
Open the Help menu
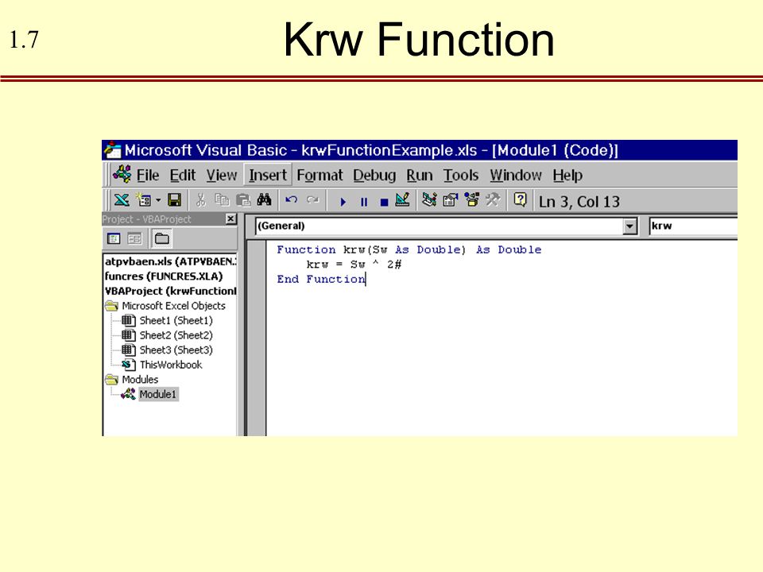pos(567,175)
